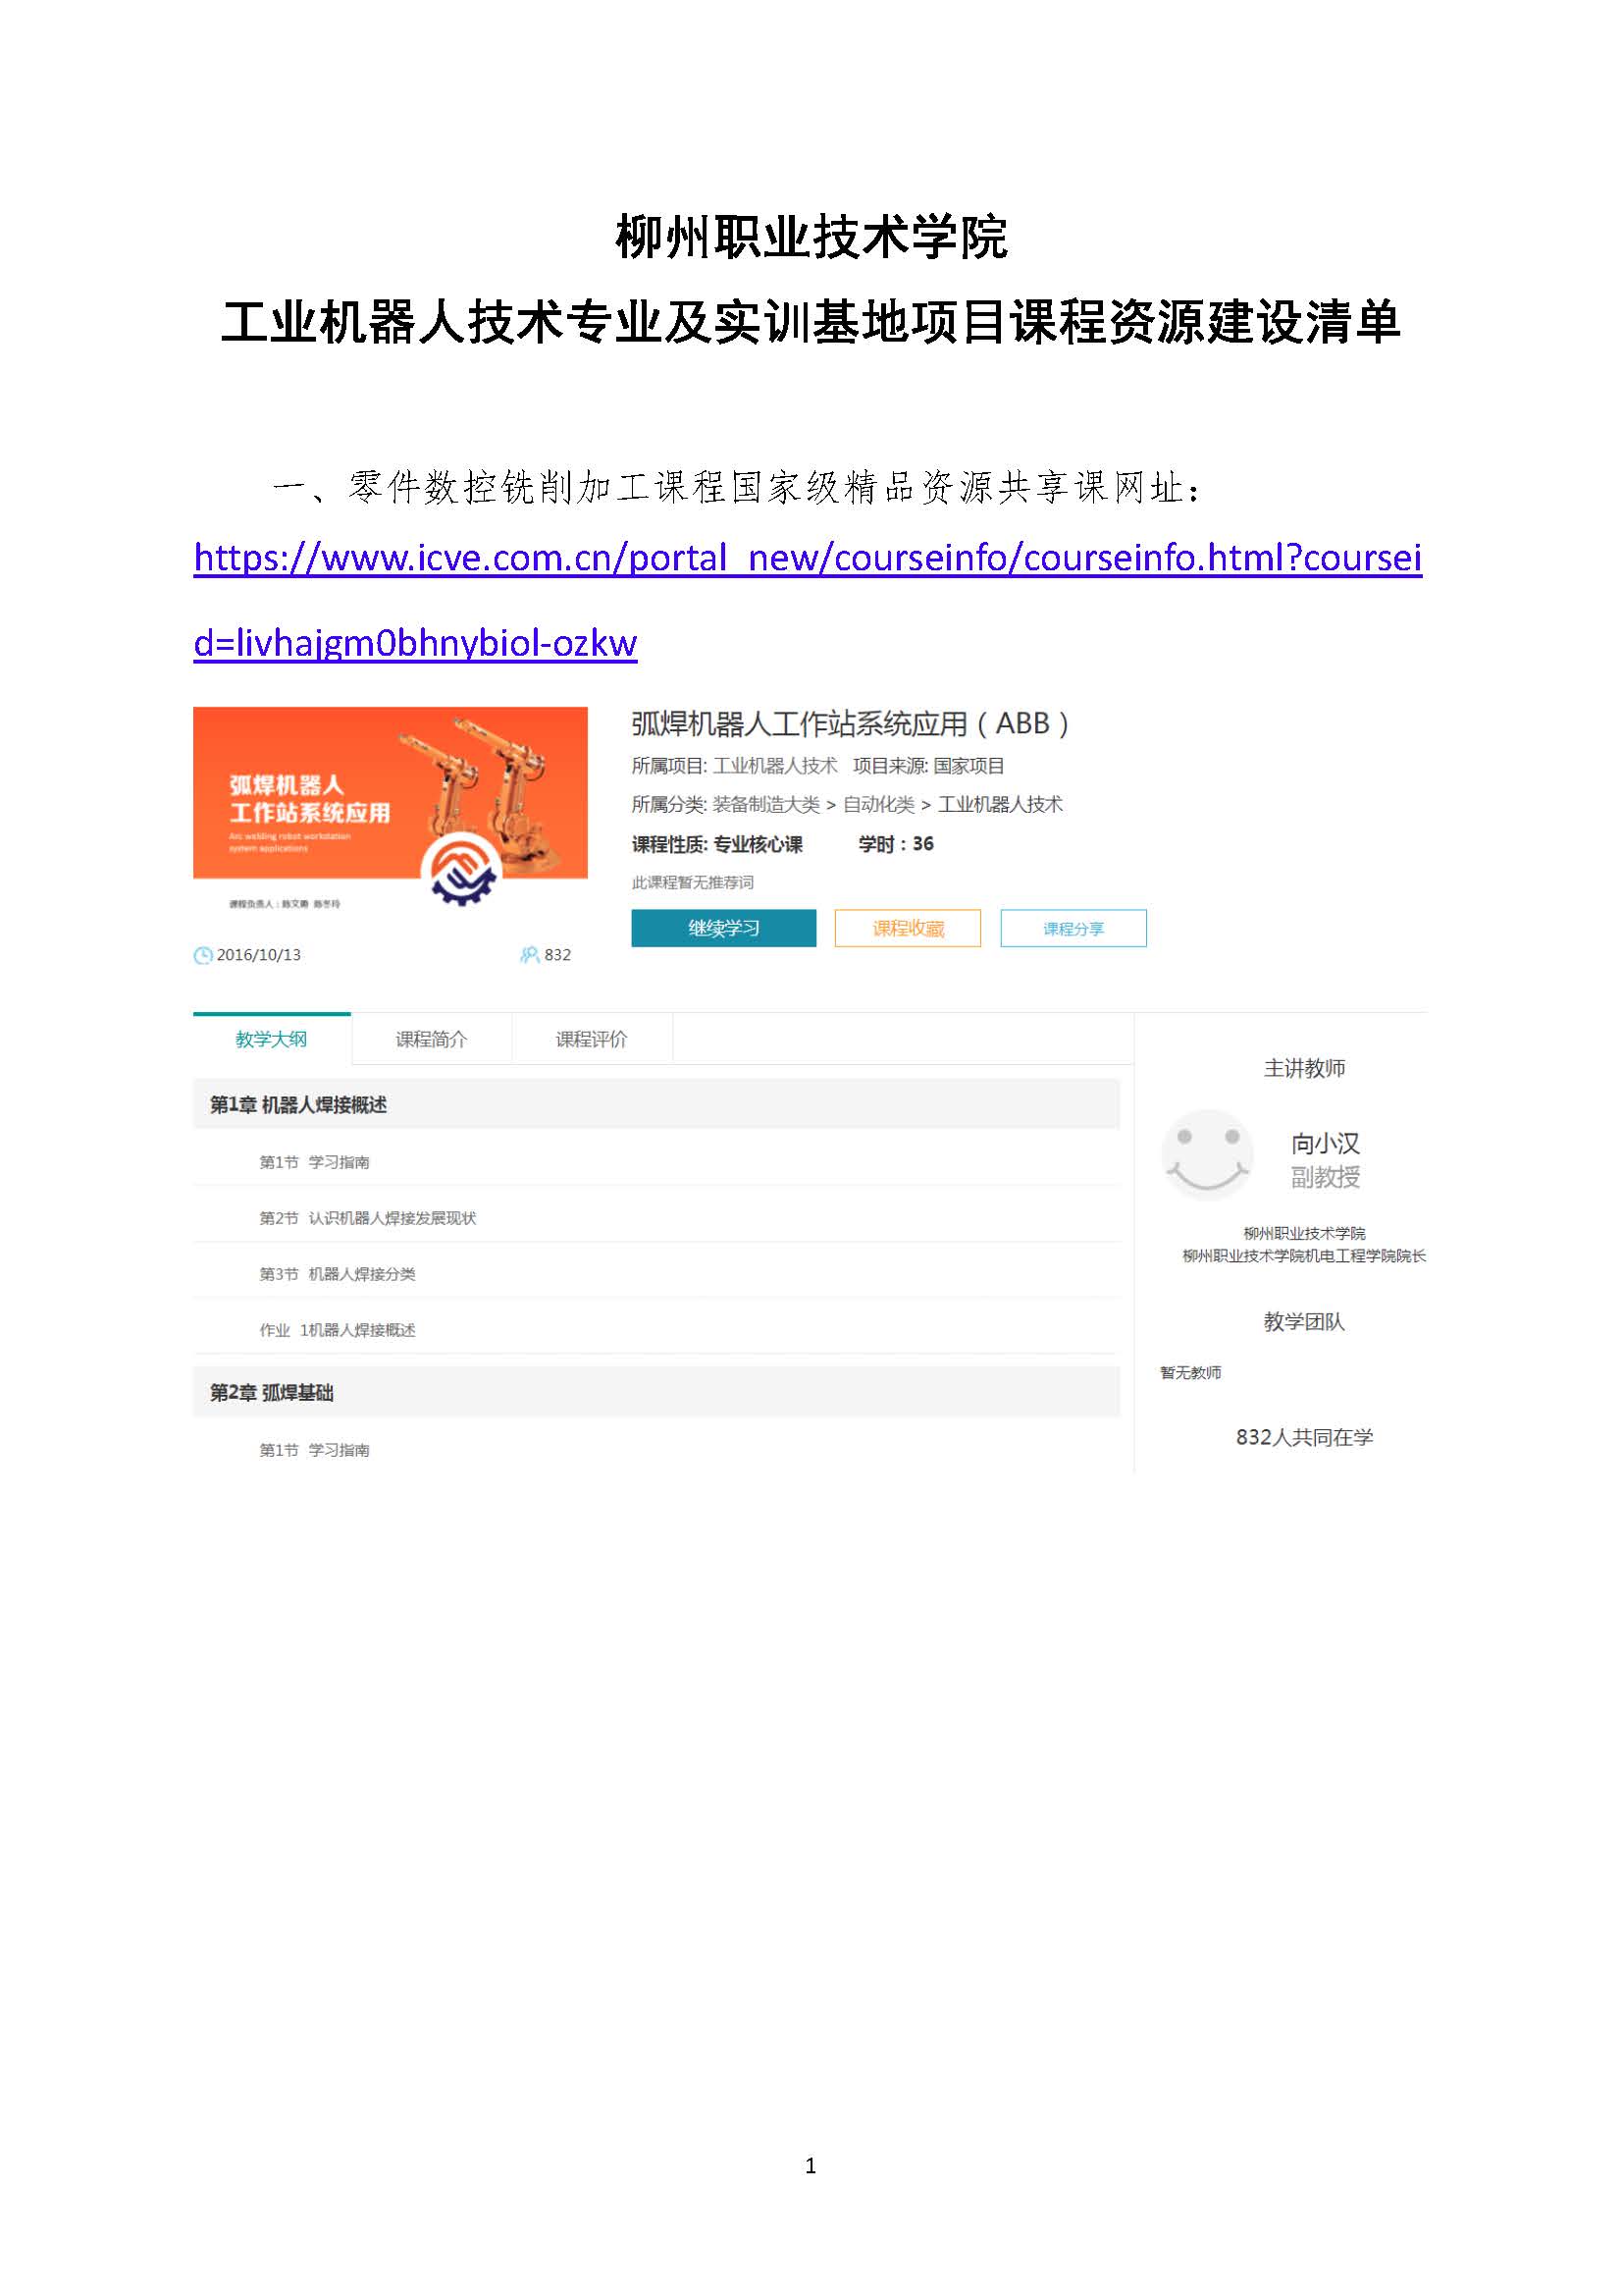Collapse chapter 第1章 机器人焊接概述
Screen dimensions: 1623x2296
655,1104
